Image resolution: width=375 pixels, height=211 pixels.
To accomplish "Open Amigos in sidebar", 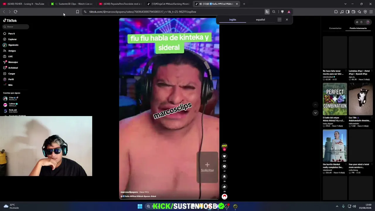I will coord(9,51).
